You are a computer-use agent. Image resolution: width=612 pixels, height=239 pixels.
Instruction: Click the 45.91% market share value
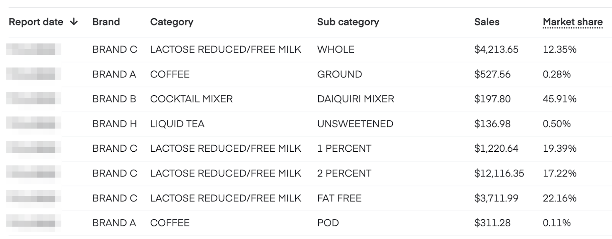click(560, 99)
